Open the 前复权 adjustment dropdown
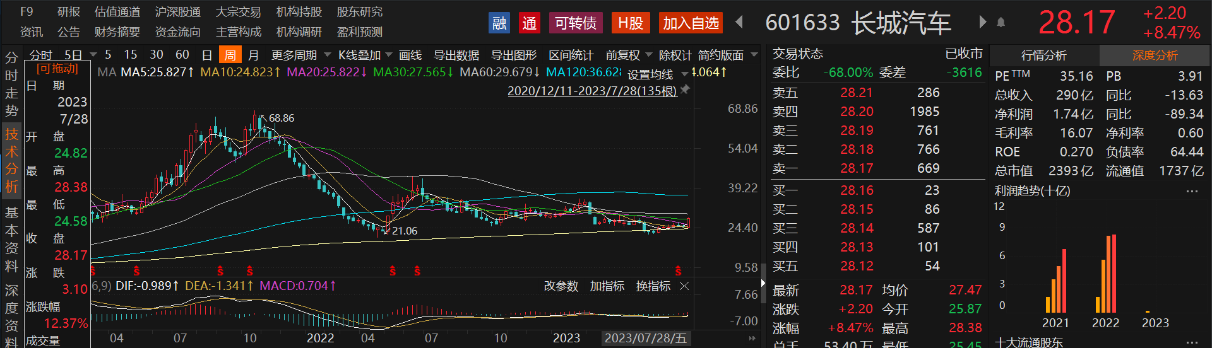1212x348 pixels. (628, 55)
